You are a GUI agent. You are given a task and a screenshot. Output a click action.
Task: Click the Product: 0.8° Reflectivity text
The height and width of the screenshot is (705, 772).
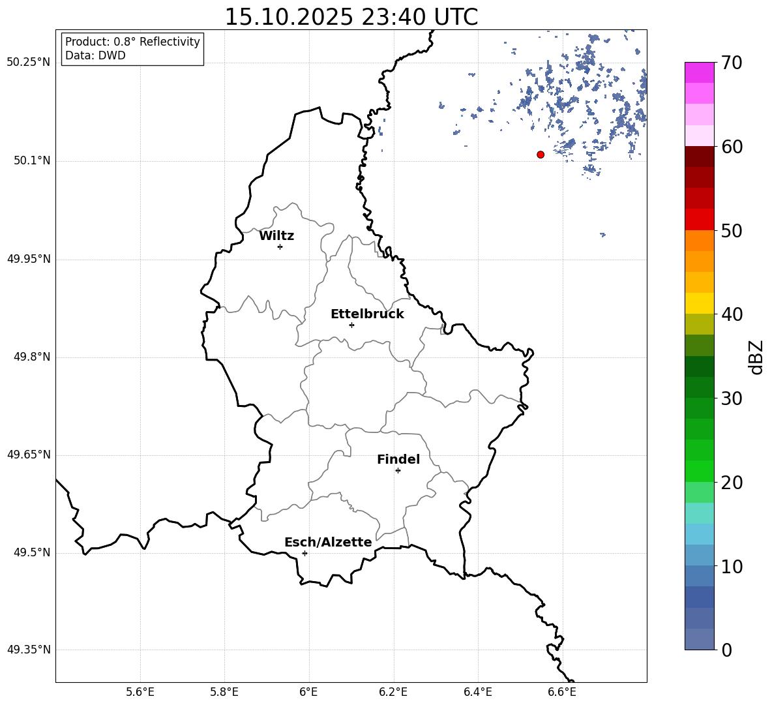(132, 42)
